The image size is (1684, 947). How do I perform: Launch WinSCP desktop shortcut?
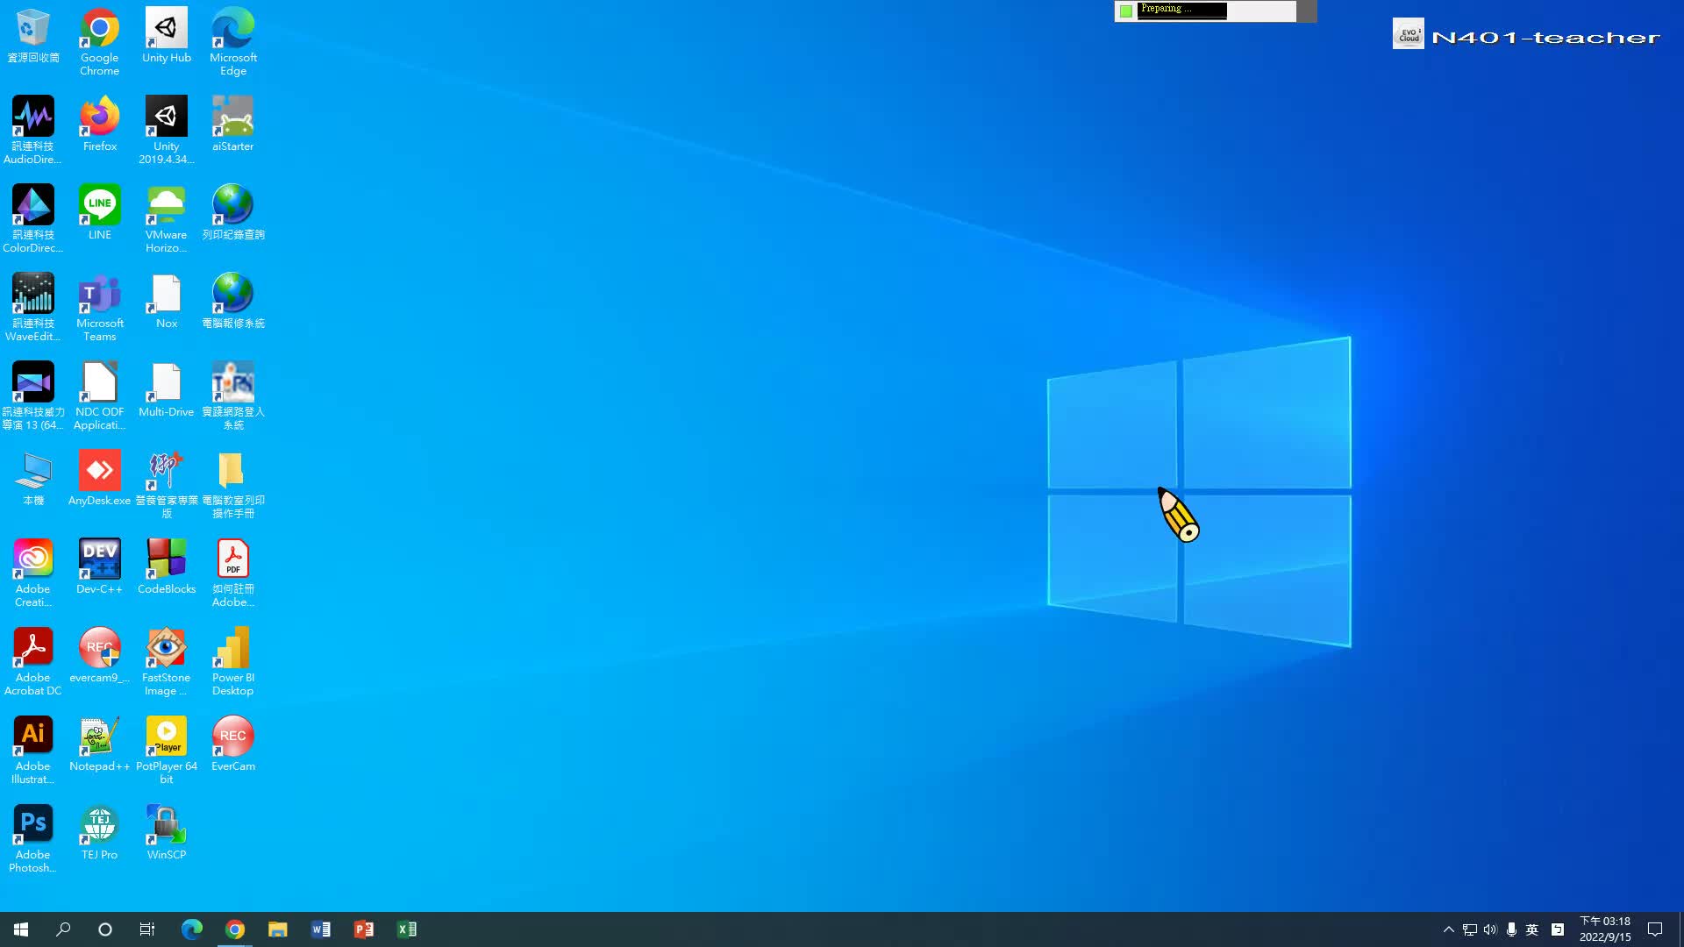point(167,832)
